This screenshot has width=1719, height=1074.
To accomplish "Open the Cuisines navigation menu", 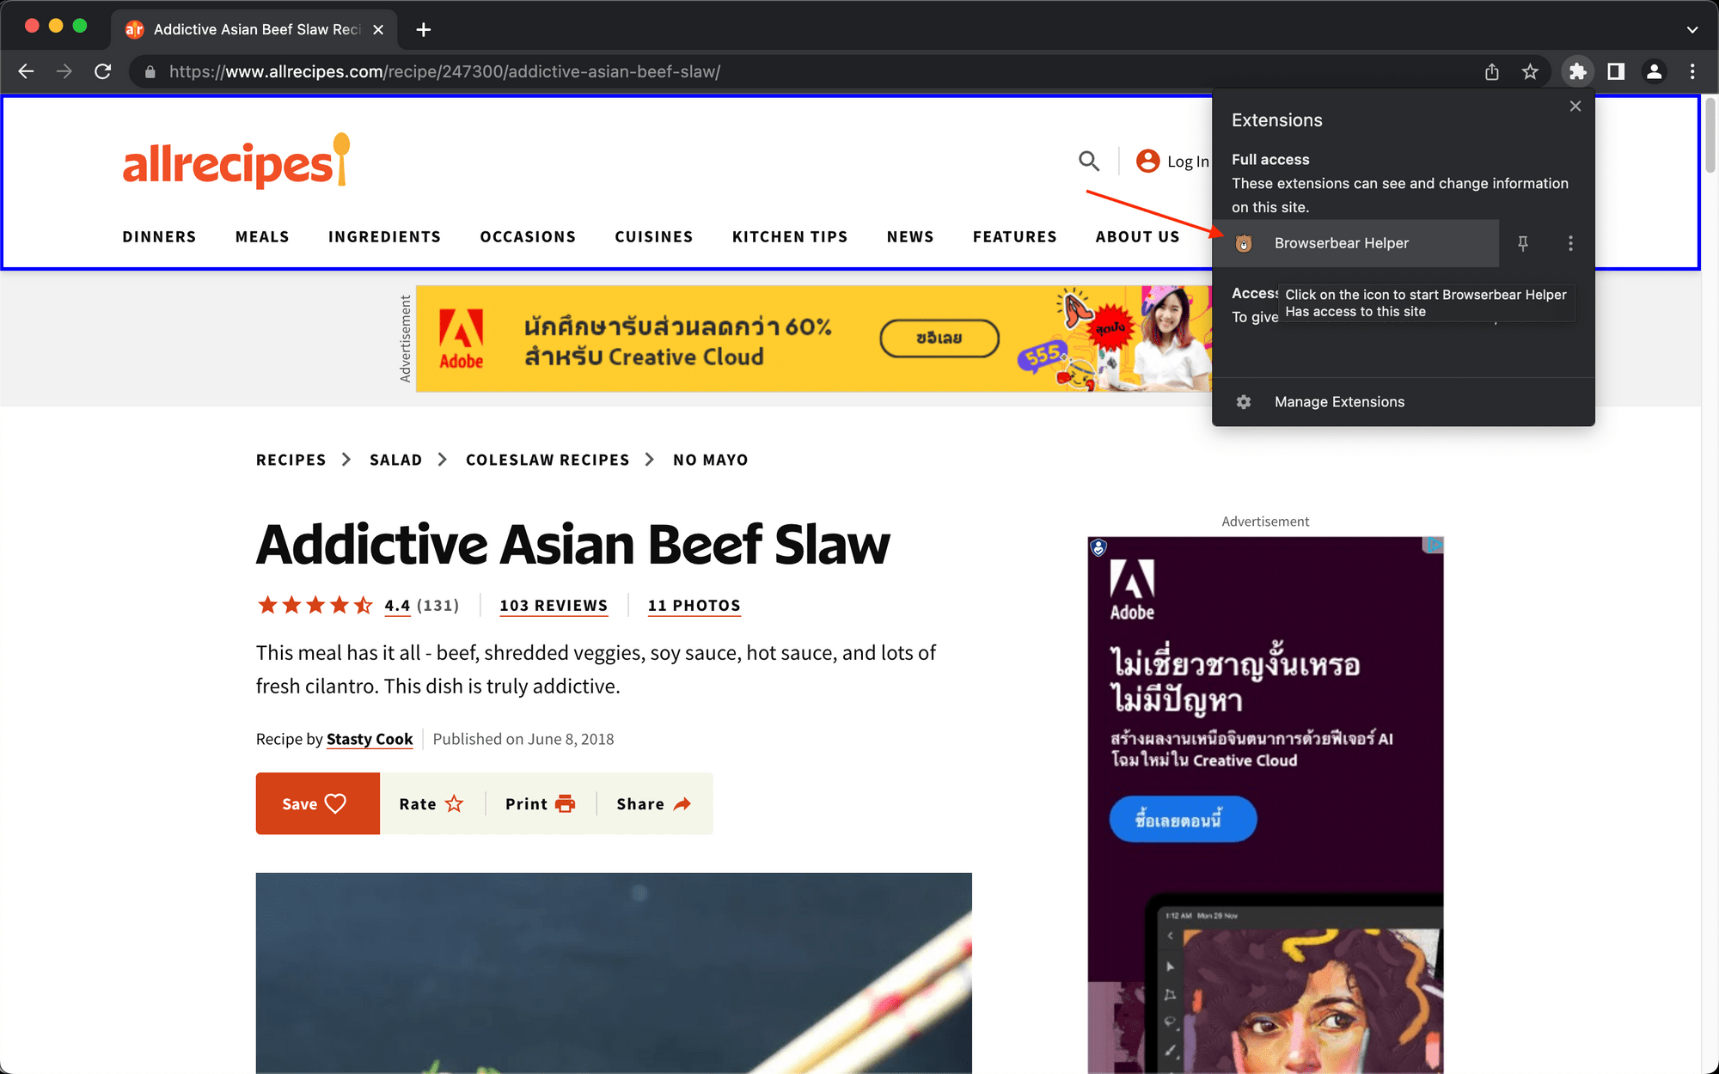I will 653,236.
